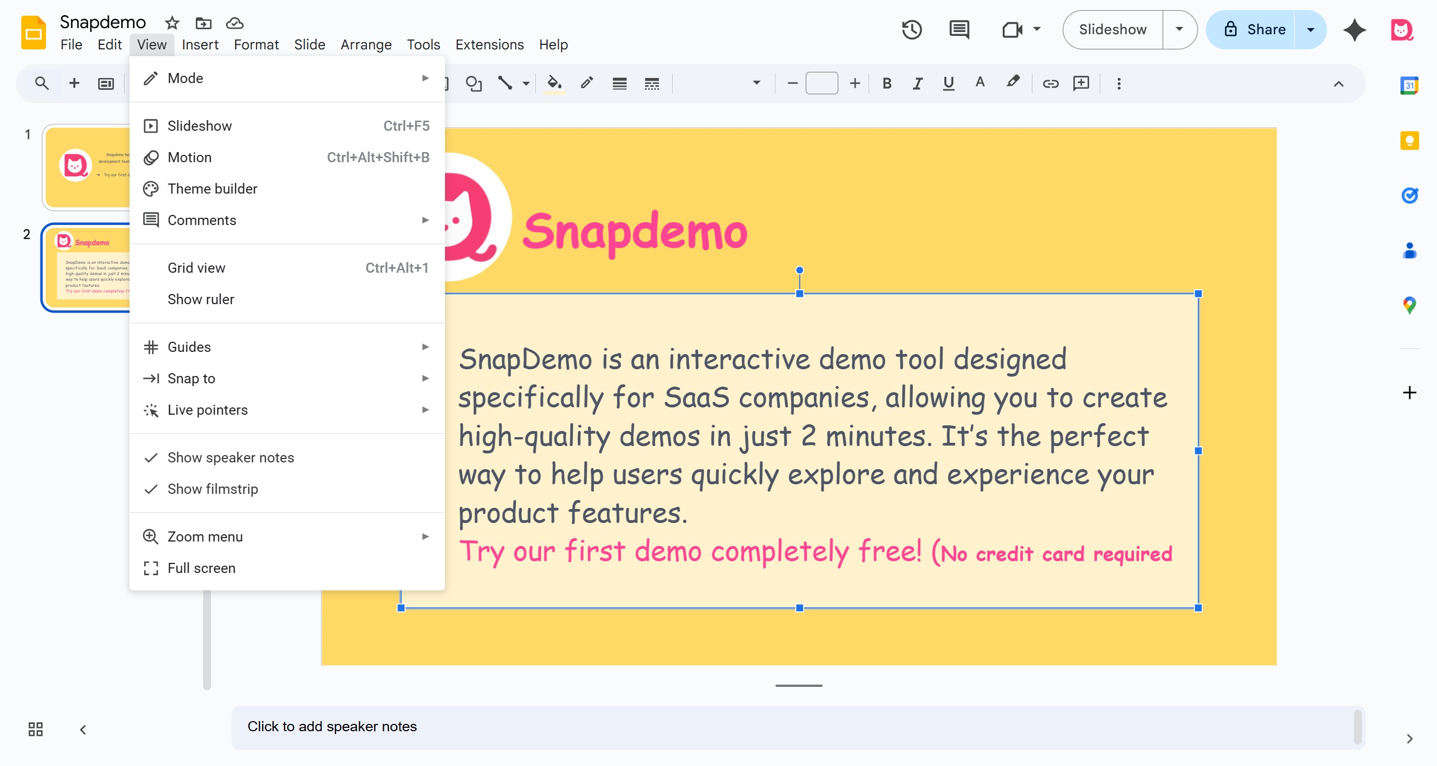The image size is (1437, 766).
Task: Toggle Show filmstrip option
Action: coord(287,489)
